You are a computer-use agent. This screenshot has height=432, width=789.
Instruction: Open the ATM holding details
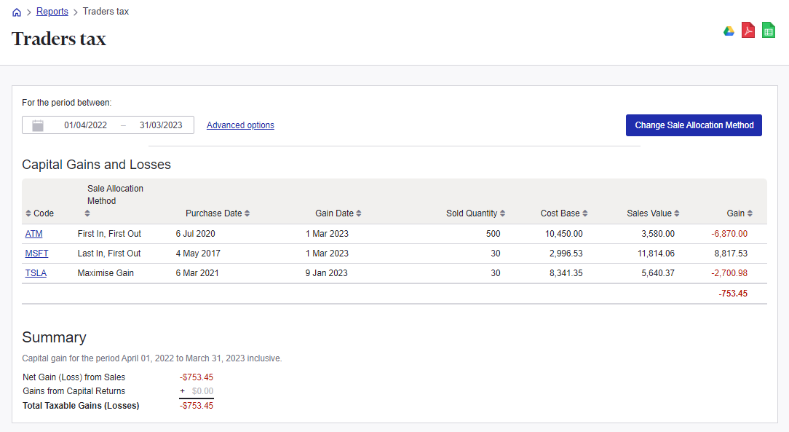pyautogui.click(x=33, y=234)
